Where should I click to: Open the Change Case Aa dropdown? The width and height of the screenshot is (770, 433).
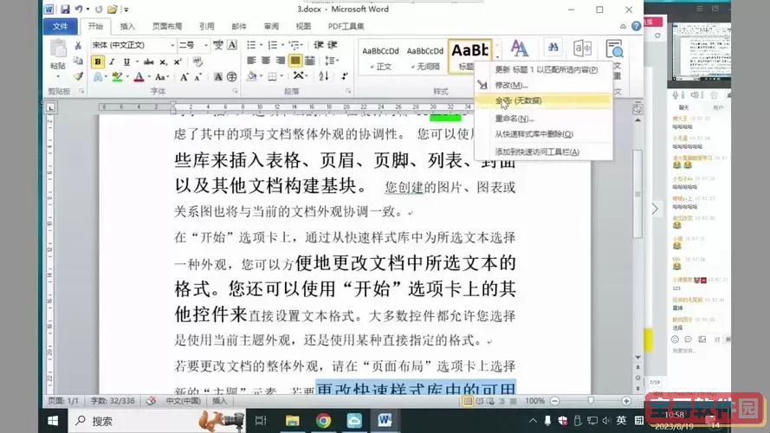(x=162, y=77)
